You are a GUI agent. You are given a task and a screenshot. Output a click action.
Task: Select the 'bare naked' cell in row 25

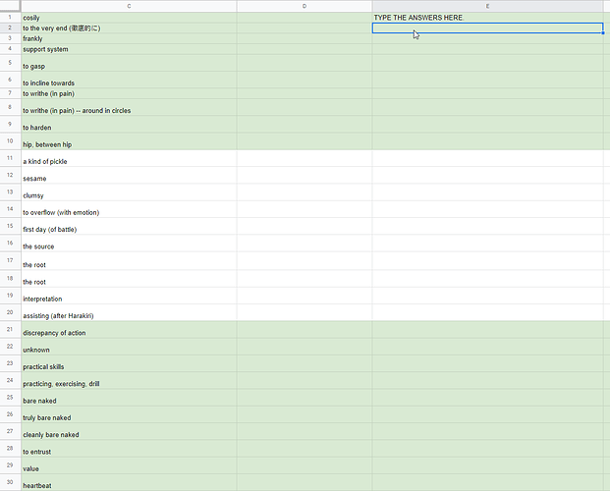point(129,398)
